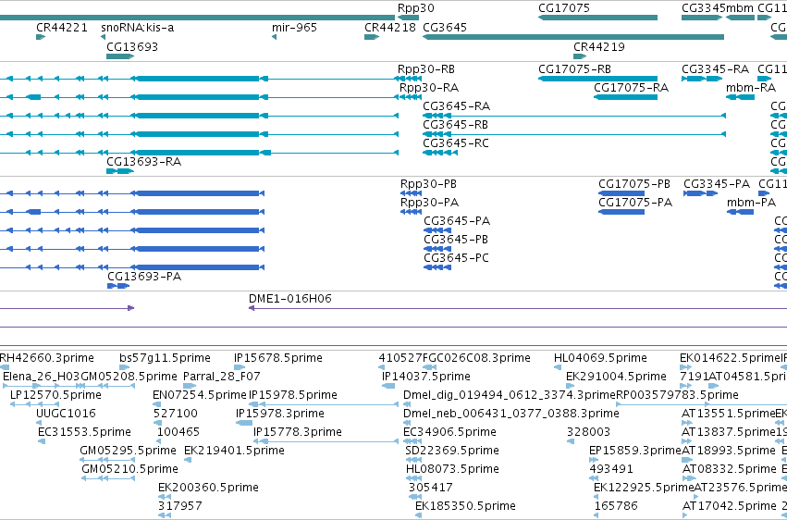
Task: Click the Rpp30-PB protein label
Action: pos(428,184)
